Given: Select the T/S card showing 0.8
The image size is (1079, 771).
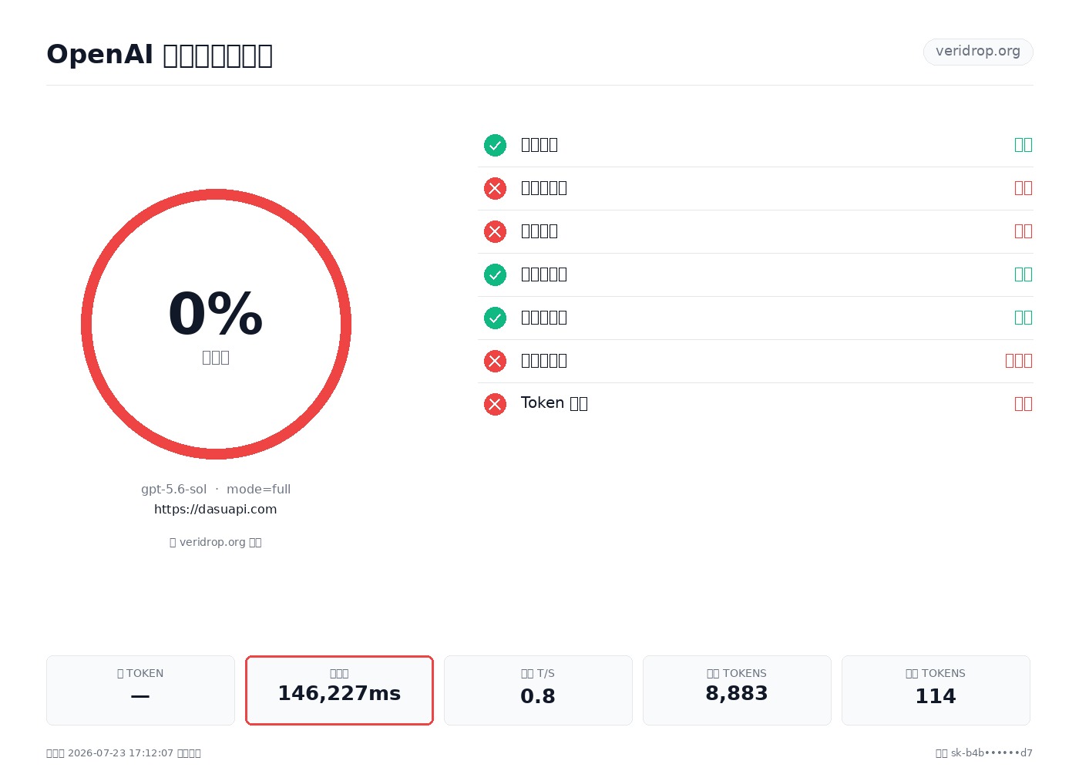Looking at the screenshot, I should (x=538, y=690).
